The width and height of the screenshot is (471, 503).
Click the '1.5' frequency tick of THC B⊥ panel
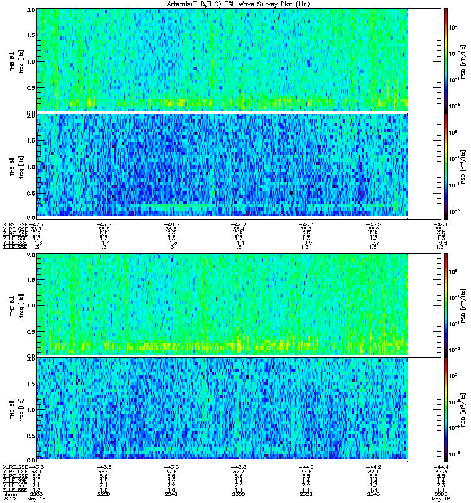[31, 280]
